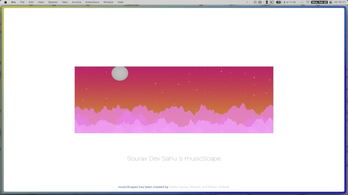Image resolution: width=348 pixels, height=195 pixels.
Task: Open the Arc application menu
Action: click(x=13, y=2)
